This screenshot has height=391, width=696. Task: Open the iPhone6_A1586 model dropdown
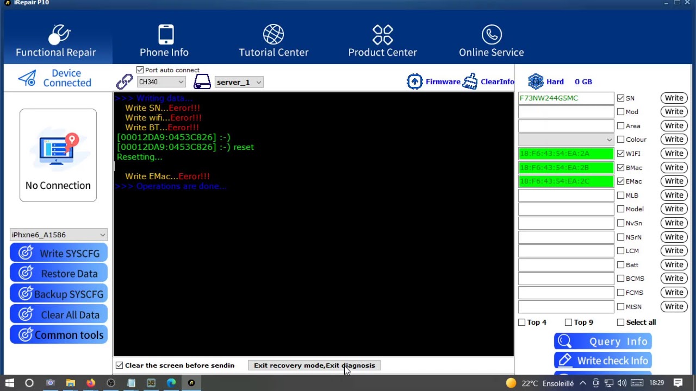pos(58,235)
